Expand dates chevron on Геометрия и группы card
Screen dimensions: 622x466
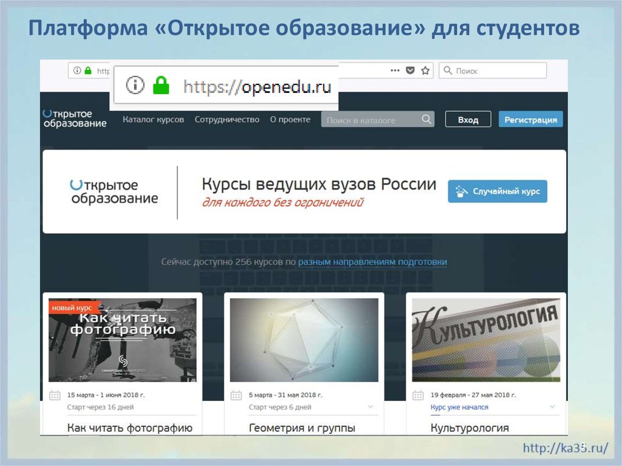click(x=371, y=407)
